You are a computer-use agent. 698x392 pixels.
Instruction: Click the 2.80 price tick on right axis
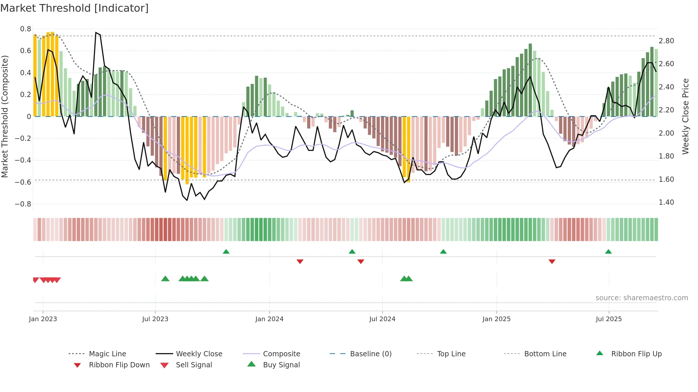(x=666, y=41)
